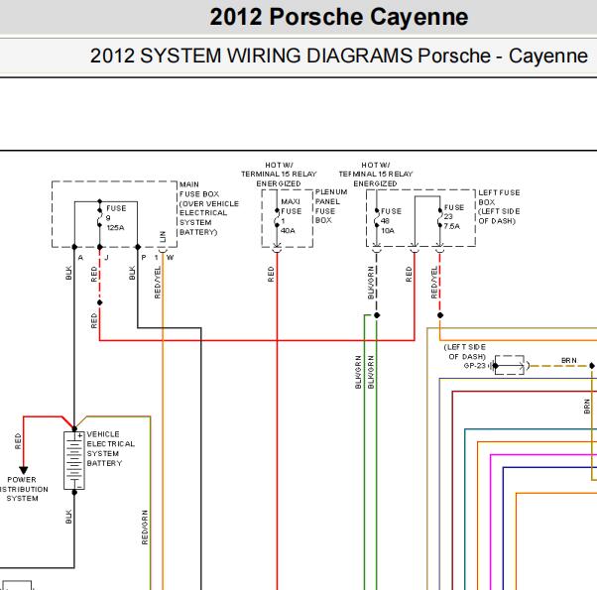Click terminal letter "J" under main fuse box
The image size is (597, 590).
pos(106,258)
